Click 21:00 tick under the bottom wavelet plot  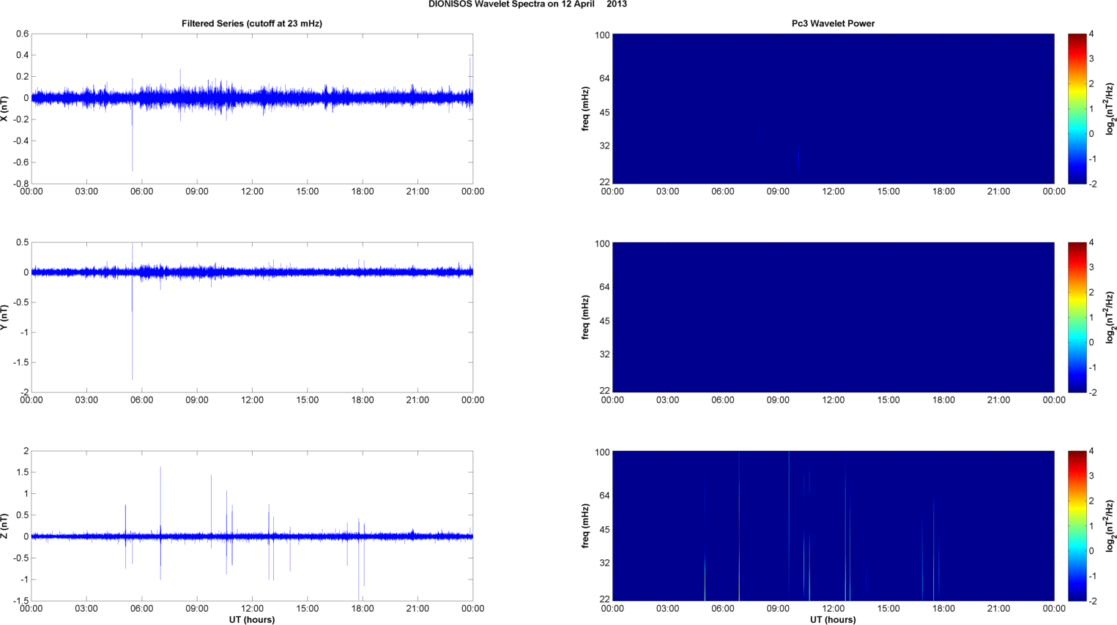999,608
